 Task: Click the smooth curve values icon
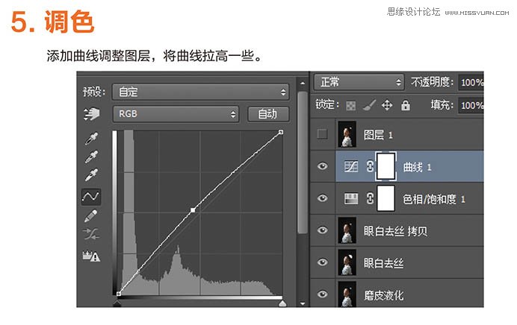tap(91, 234)
